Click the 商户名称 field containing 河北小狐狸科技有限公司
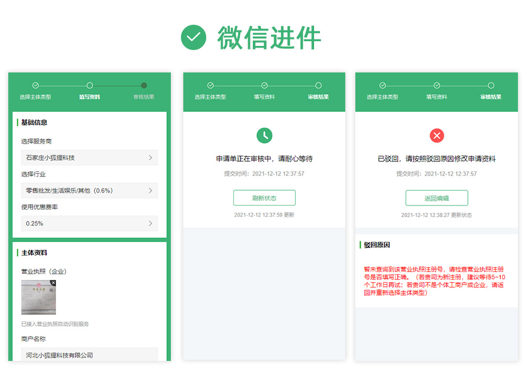Viewport: 528px width, 391px height. pos(90,355)
